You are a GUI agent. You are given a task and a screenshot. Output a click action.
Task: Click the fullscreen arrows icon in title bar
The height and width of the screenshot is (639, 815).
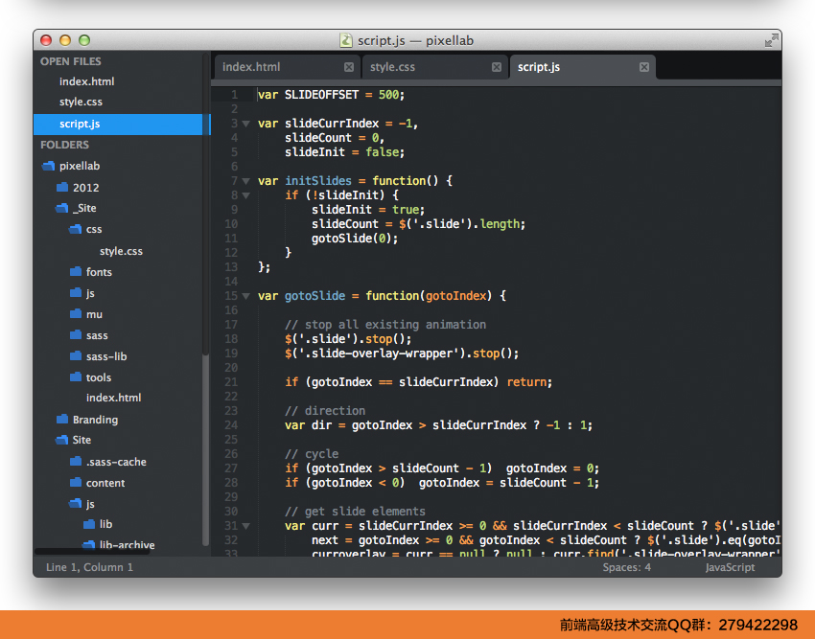771,40
